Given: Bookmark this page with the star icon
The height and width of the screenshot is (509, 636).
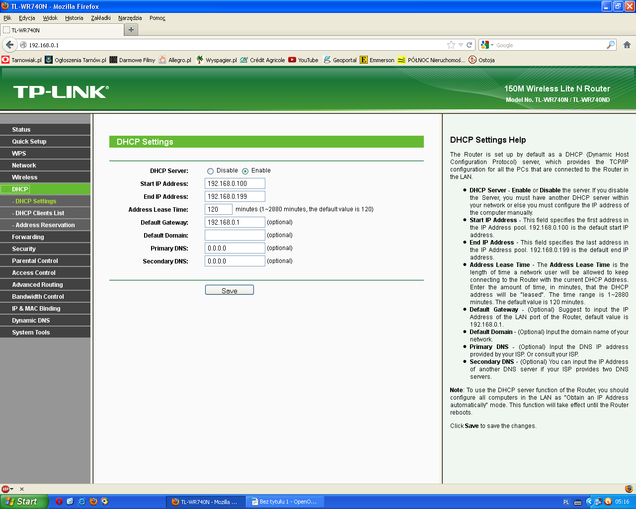Looking at the screenshot, I should [451, 45].
